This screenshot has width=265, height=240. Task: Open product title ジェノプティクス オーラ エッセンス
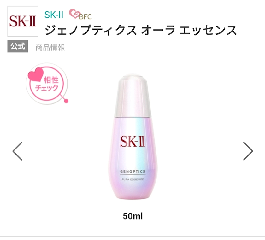141,30
